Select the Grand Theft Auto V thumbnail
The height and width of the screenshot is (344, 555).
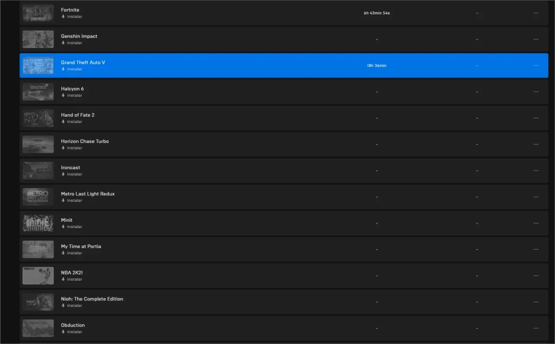(x=38, y=66)
